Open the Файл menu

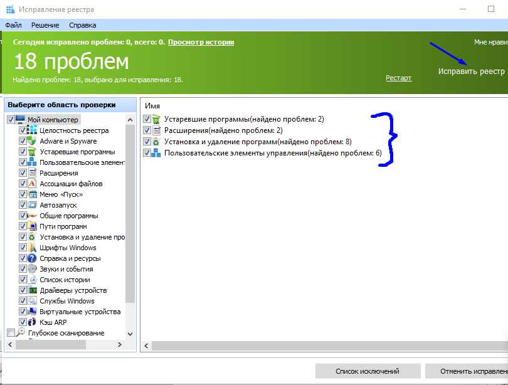[x=13, y=25]
